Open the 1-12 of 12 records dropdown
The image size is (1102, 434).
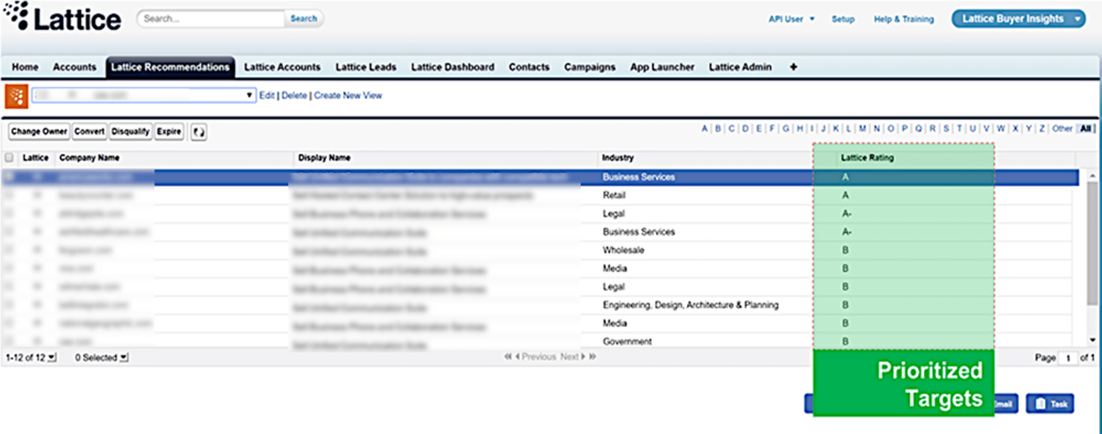tap(31, 357)
